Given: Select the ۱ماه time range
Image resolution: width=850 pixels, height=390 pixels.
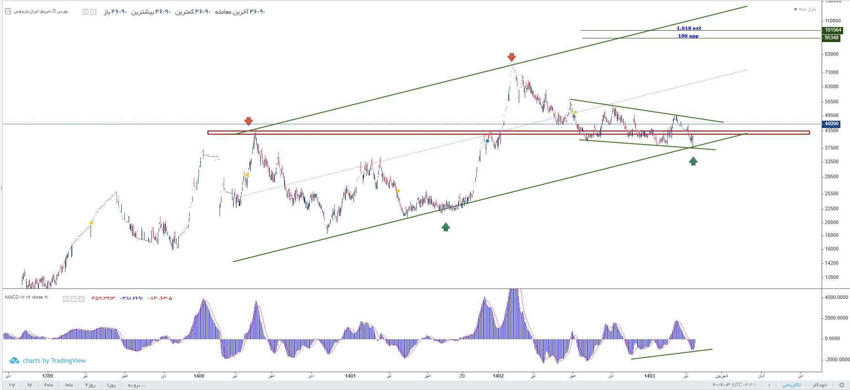Looking at the screenshot, I should click(69, 385).
